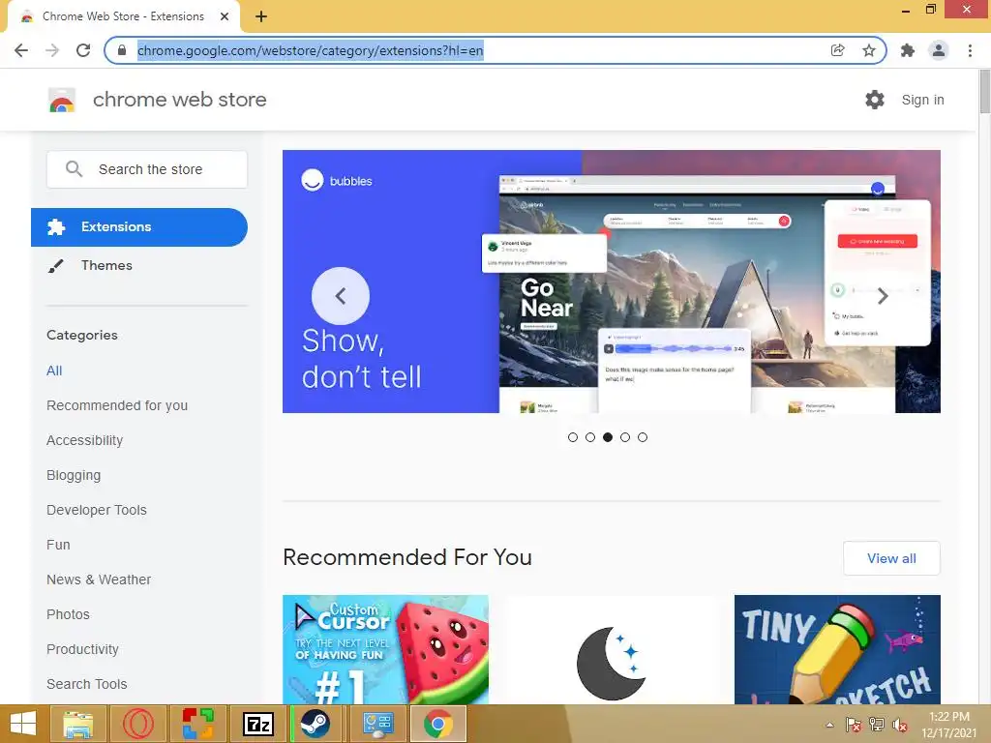Click the page vertical scrollbar thumb

click(984, 92)
